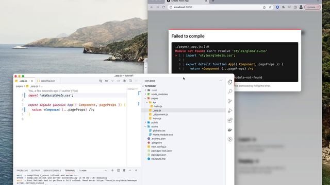This screenshot has width=330, height=185.
Task: Open the browser extensions puzzle icon
Action: (283, 7)
